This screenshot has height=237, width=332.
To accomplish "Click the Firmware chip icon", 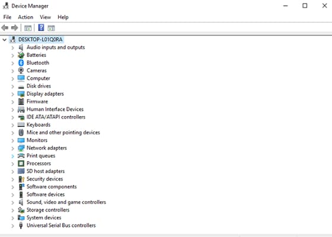I will (x=21, y=101).
